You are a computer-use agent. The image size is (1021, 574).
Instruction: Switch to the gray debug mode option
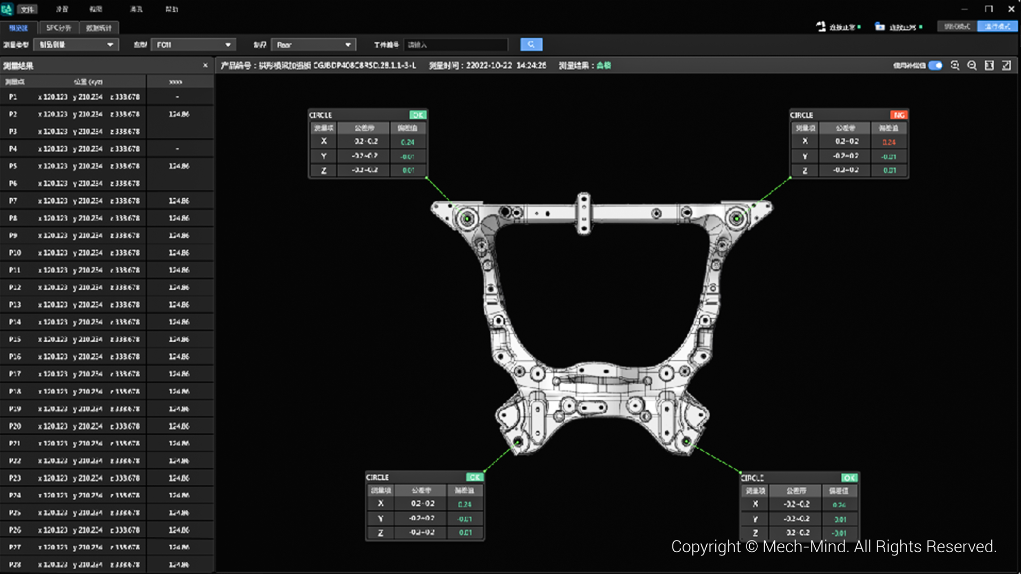[957, 27]
